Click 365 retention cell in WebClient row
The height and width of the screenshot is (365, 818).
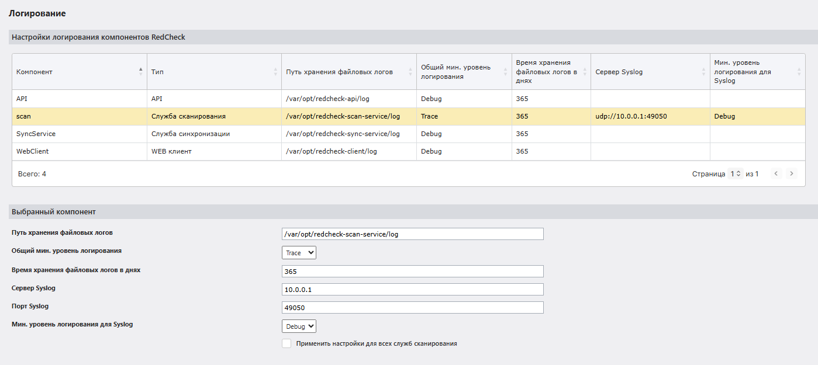tap(551, 151)
